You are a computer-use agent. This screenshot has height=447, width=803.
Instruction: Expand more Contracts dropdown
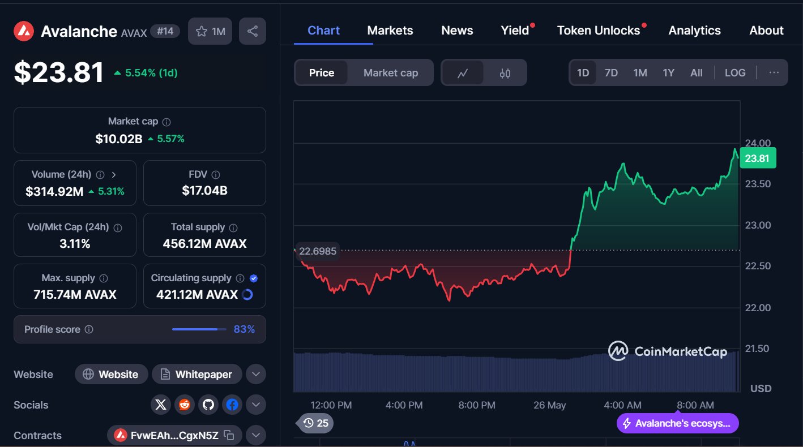point(256,435)
